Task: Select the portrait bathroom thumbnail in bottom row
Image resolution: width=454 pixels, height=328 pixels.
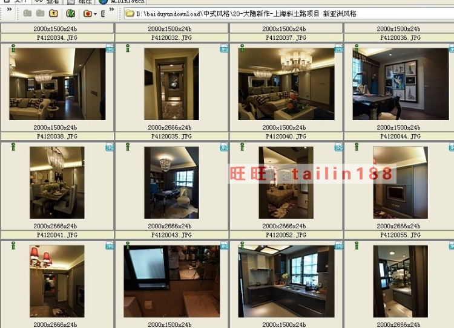Action: coord(401,281)
